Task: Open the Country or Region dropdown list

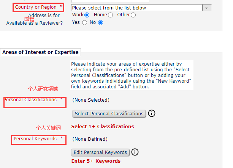Action: click(136, 8)
